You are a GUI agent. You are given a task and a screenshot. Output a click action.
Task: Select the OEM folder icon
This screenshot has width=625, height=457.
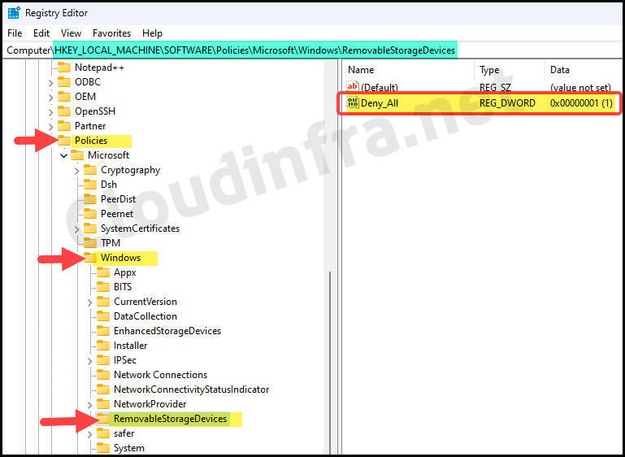[64, 97]
